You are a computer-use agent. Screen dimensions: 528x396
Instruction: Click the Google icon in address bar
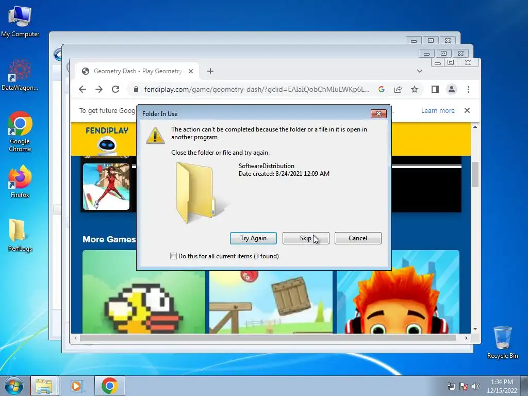[x=381, y=89]
